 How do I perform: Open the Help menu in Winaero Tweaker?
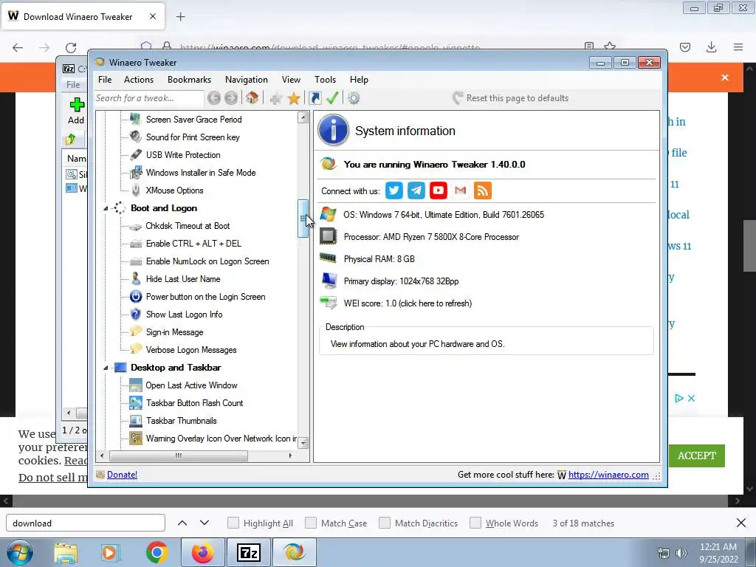click(360, 80)
